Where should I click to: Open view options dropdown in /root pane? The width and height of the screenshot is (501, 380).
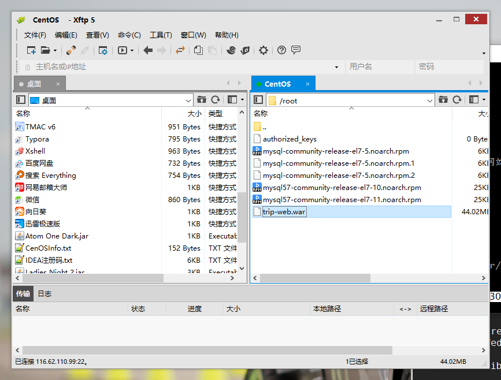(x=484, y=100)
